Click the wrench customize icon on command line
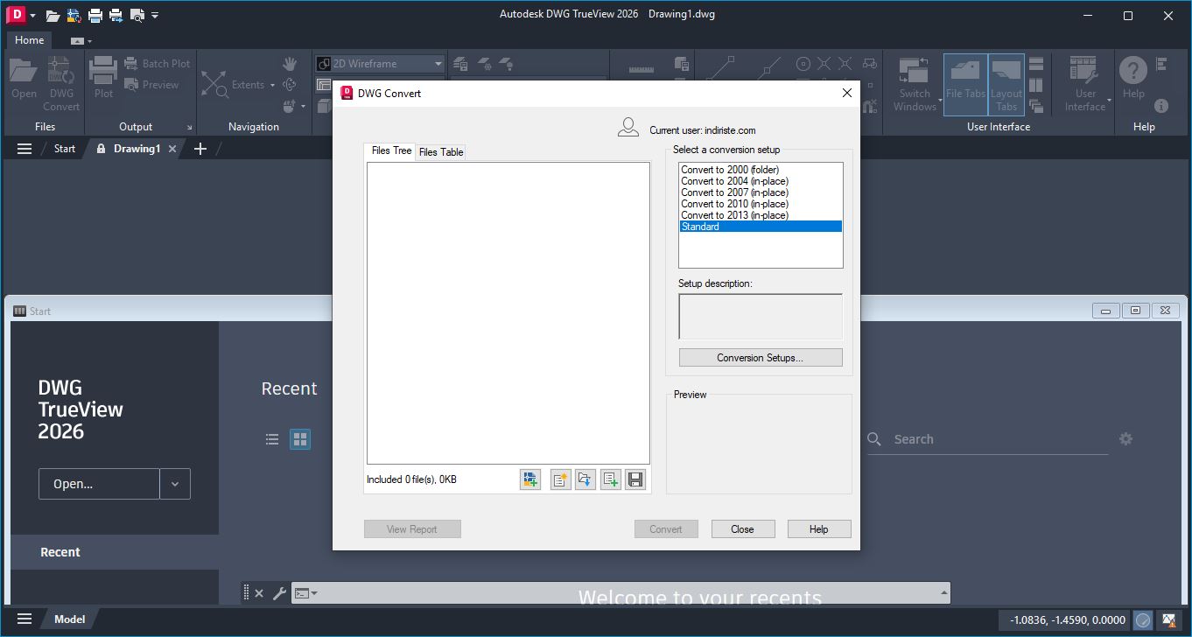1192x637 pixels. [x=279, y=593]
